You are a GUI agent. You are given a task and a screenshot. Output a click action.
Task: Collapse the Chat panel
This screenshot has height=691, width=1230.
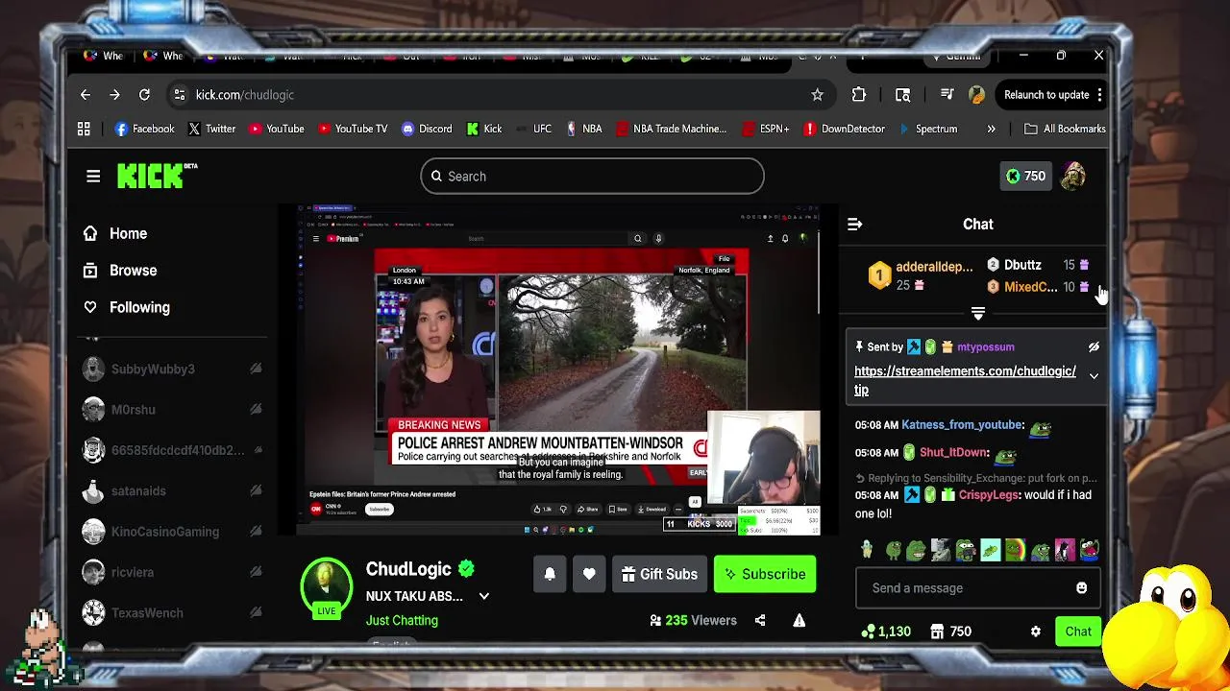coord(854,224)
